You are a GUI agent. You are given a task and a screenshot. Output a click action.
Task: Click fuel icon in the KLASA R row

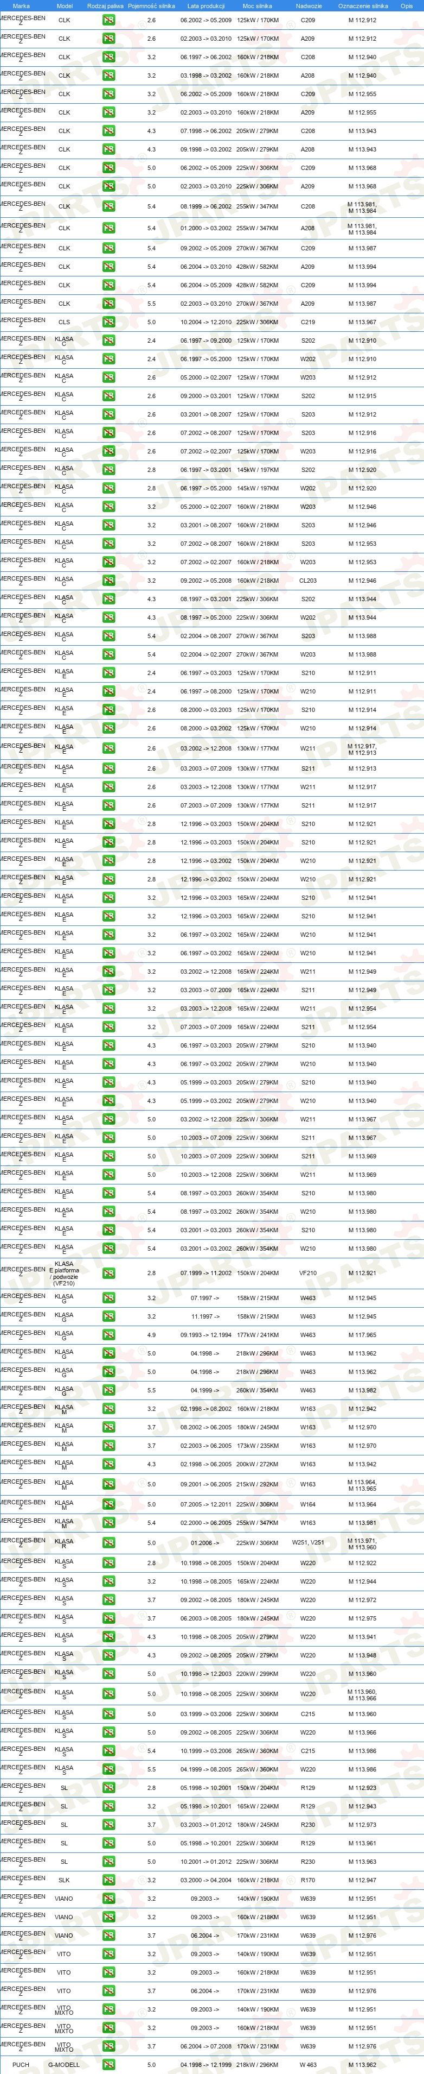(108, 1543)
